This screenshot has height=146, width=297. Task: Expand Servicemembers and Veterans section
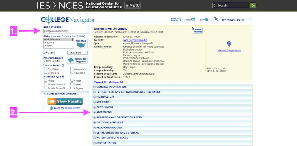(x=172, y=133)
